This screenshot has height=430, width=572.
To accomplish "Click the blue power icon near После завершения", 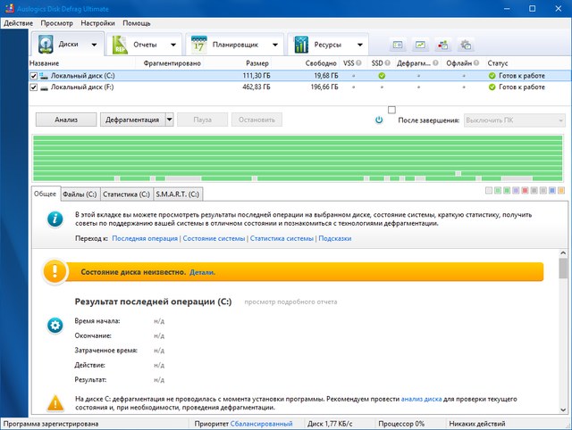I will click(379, 120).
